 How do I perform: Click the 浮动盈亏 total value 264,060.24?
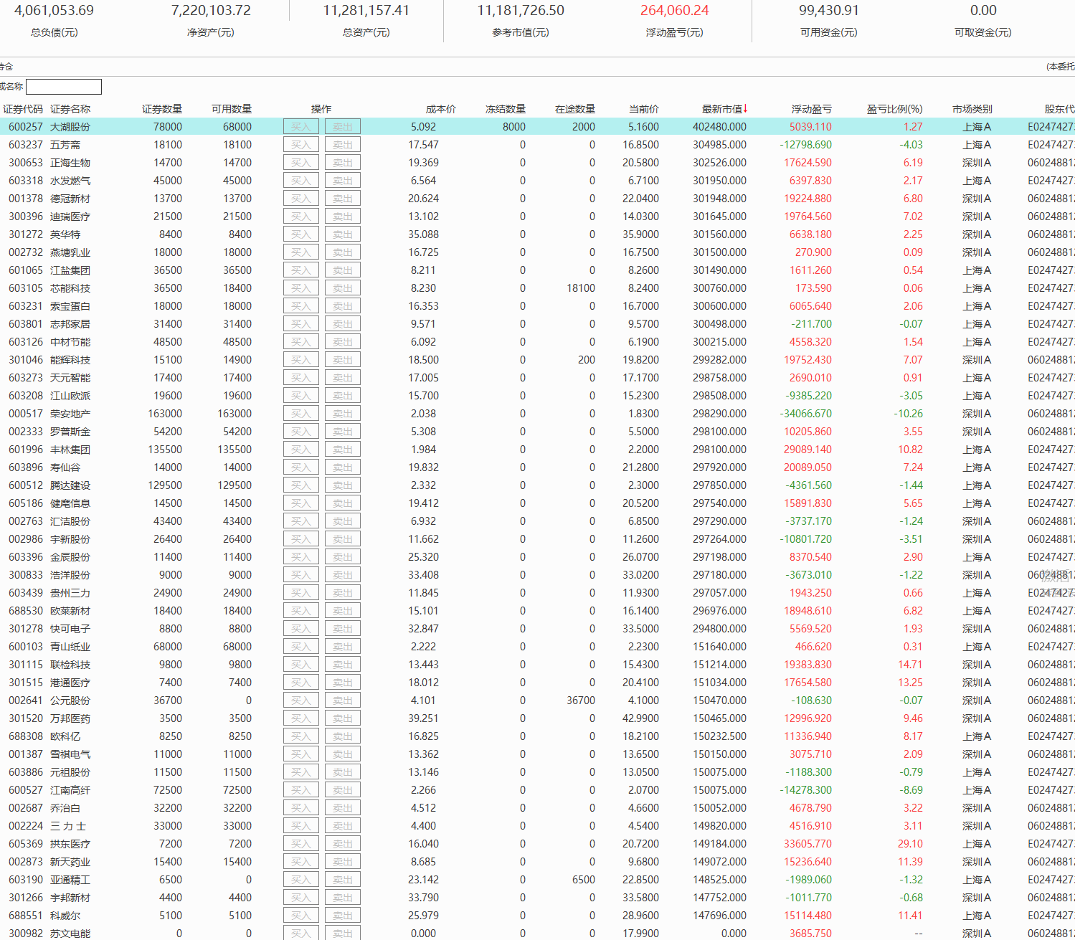tap(674, 11)
